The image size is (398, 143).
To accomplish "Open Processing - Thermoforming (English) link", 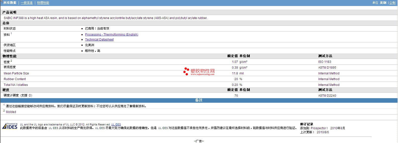I will click(x=112, y=35).
